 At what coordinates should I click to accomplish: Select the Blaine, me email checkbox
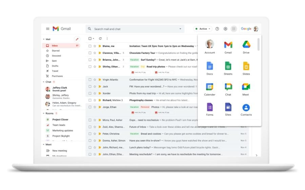90,46
